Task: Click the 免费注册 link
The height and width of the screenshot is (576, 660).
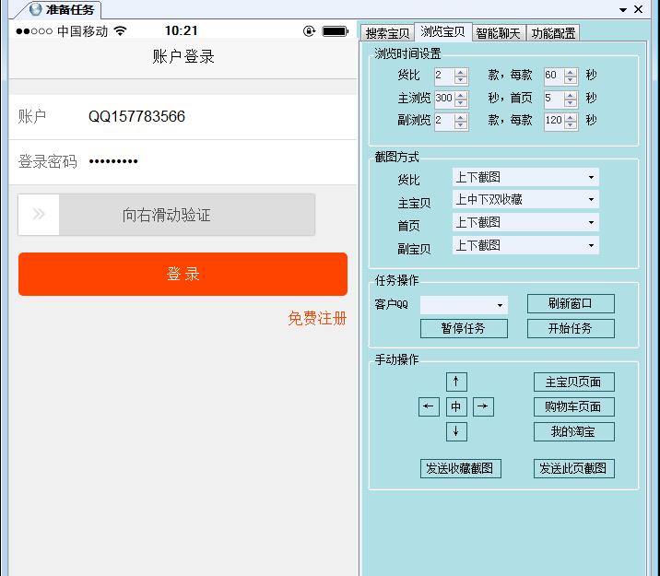Action: (x=317, y=318)
